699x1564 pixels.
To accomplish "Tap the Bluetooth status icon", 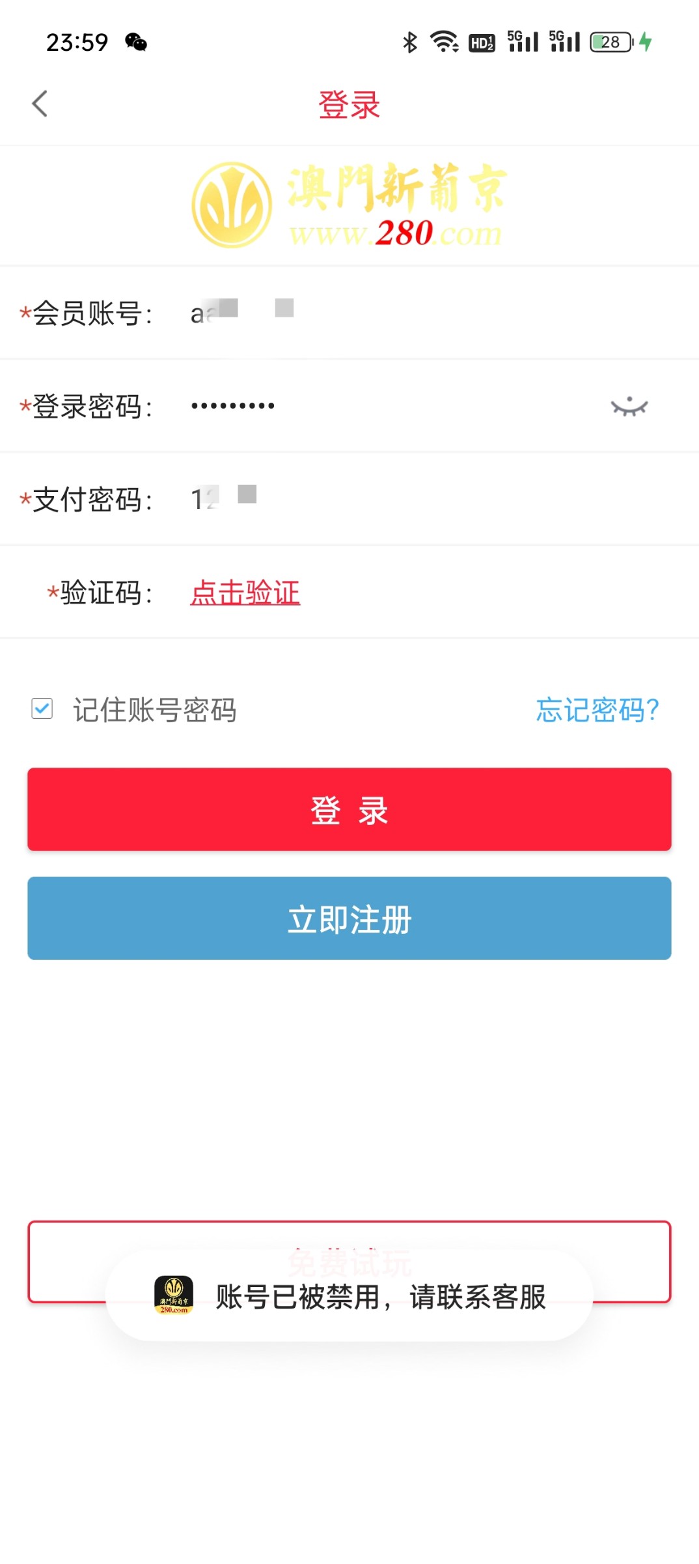I will [x=409, y=42].
